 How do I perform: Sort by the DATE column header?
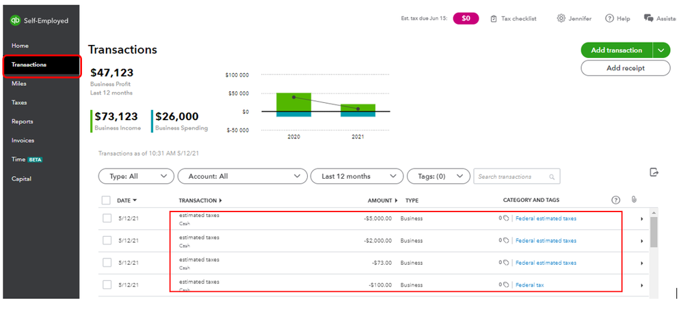[126, 201]
